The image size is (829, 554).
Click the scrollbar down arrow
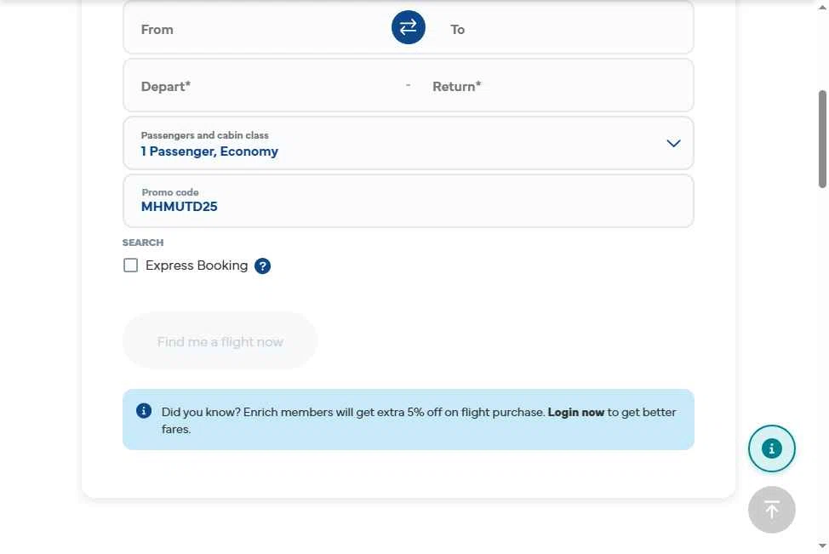822,545
